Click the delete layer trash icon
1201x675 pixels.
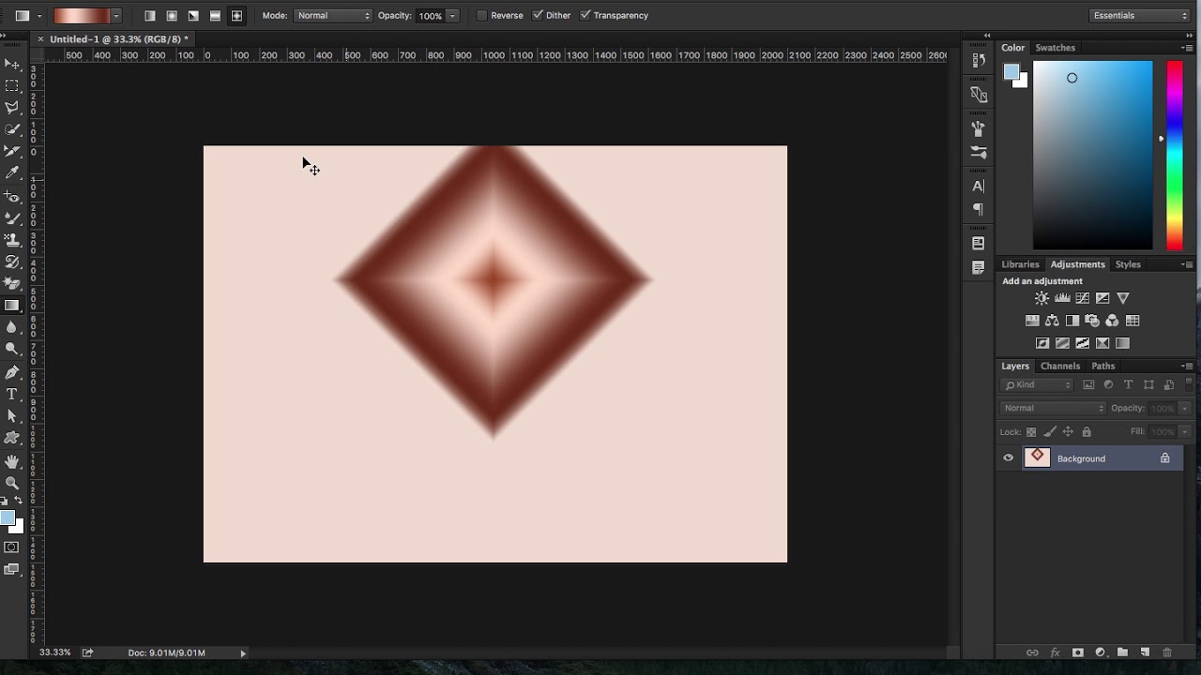pyautogui.click(x=1167, y=652)
